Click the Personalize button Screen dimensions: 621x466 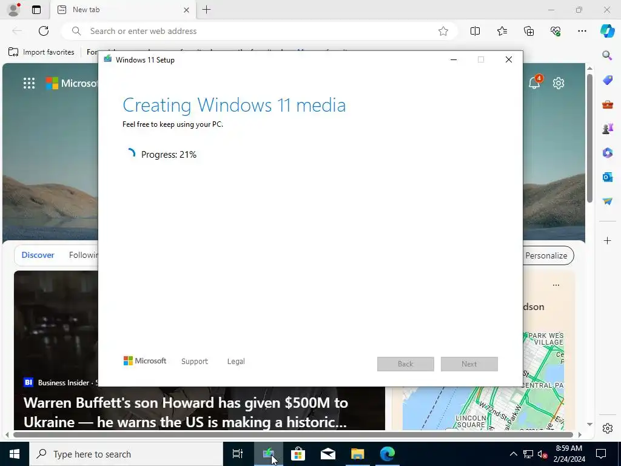tap(548, 255)
